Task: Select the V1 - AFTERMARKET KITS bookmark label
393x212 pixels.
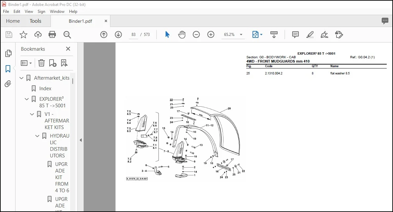Action: 57,120
